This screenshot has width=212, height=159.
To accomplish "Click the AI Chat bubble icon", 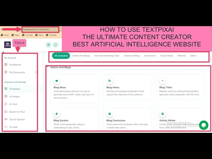I will point(6,104).
